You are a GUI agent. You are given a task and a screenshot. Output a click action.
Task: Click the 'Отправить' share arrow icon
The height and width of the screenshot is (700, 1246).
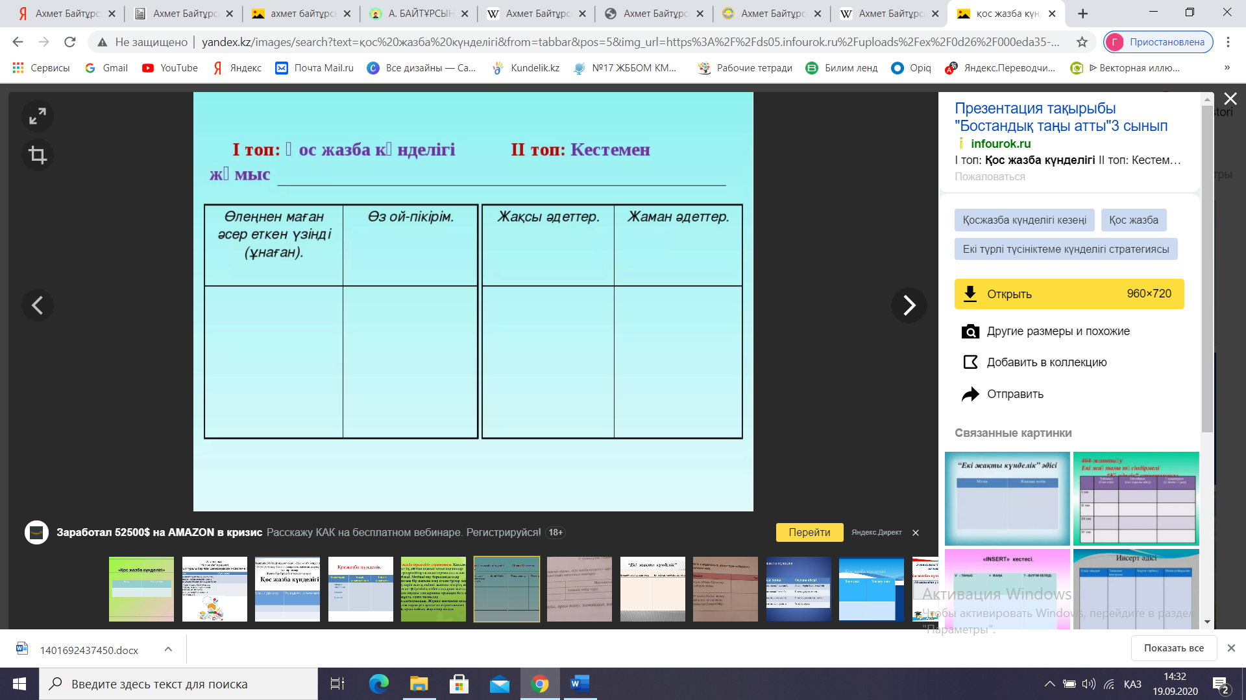(x=970, y=394)
